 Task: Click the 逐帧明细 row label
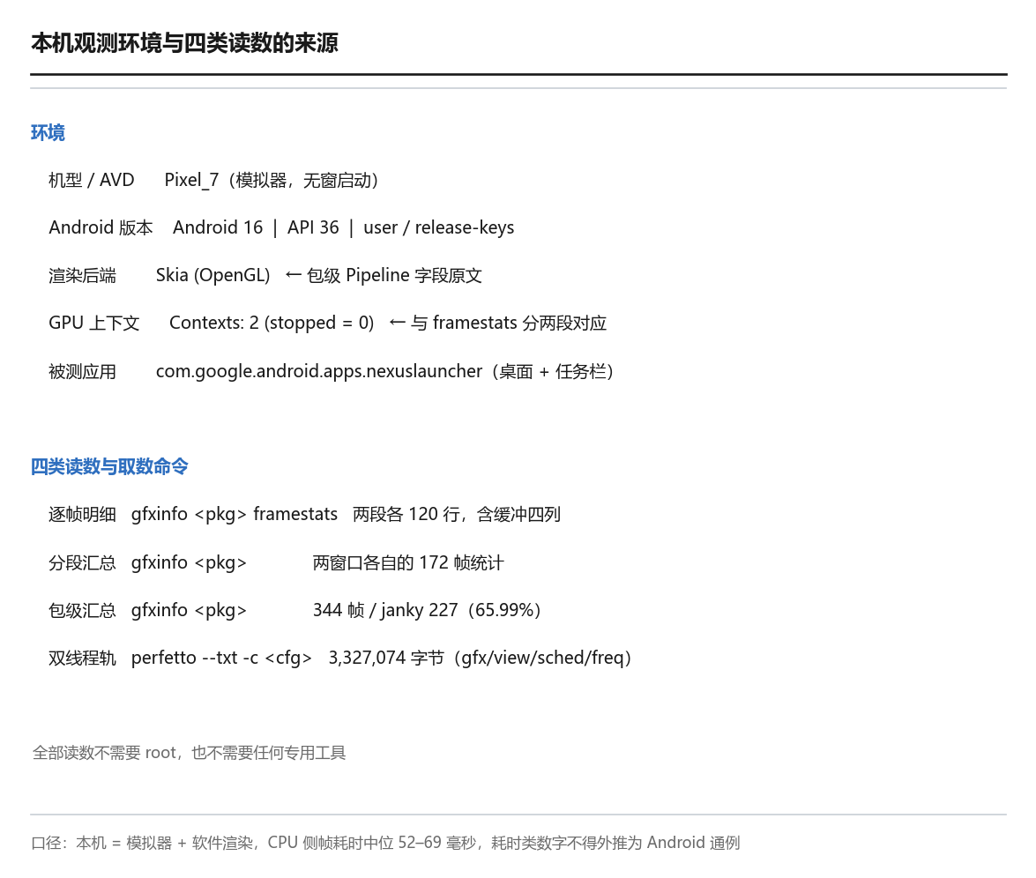pos(82,515)
